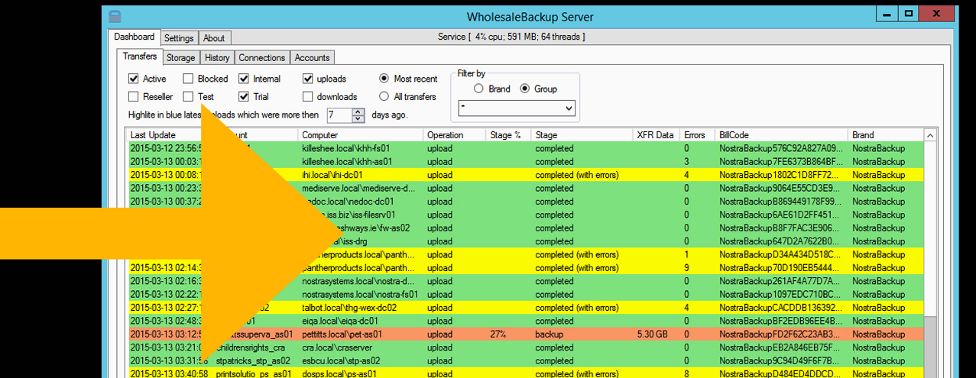Viewport: 976px width, 378px height.
Task: Open the About tab
Action: 214,38
